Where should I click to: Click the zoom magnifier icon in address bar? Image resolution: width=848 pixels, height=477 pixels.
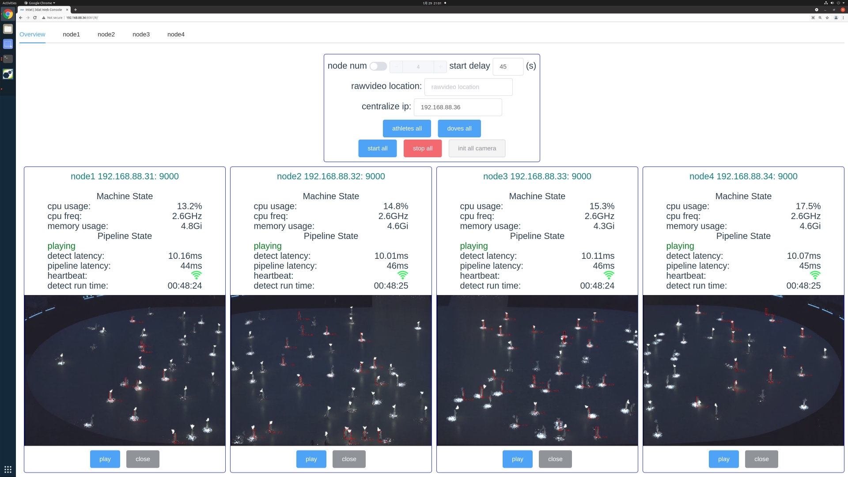820,18
